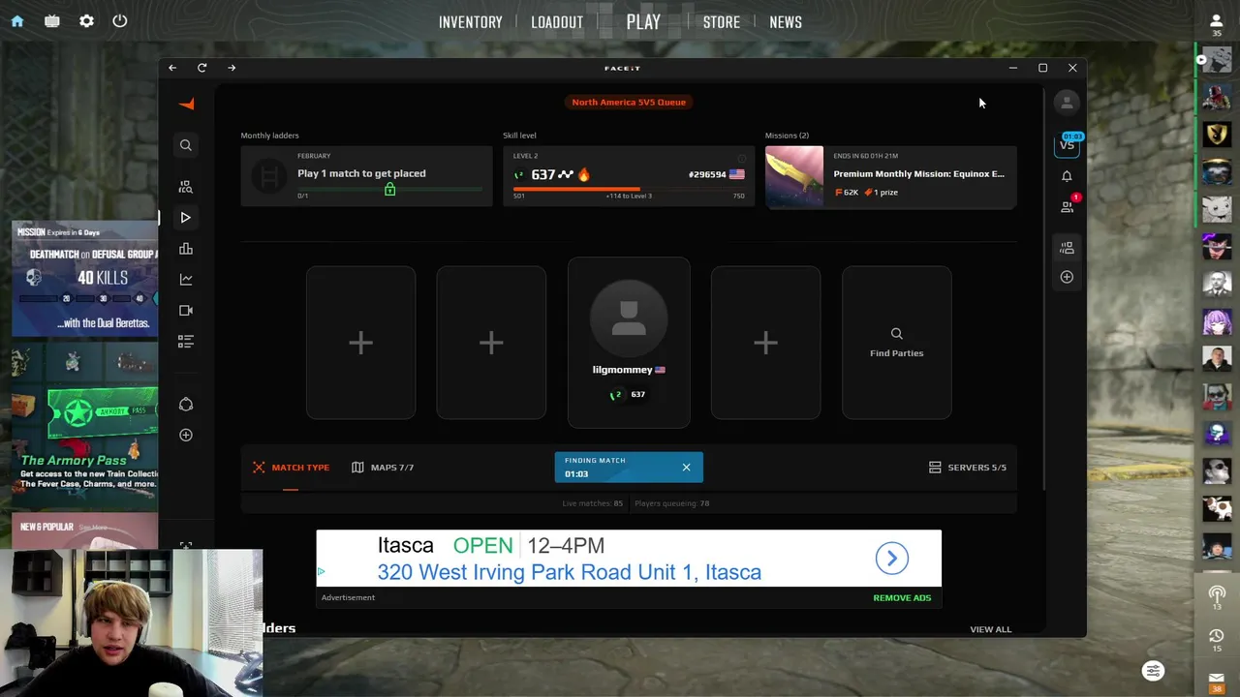Open the SERVERS 5/5 selector

968,468
